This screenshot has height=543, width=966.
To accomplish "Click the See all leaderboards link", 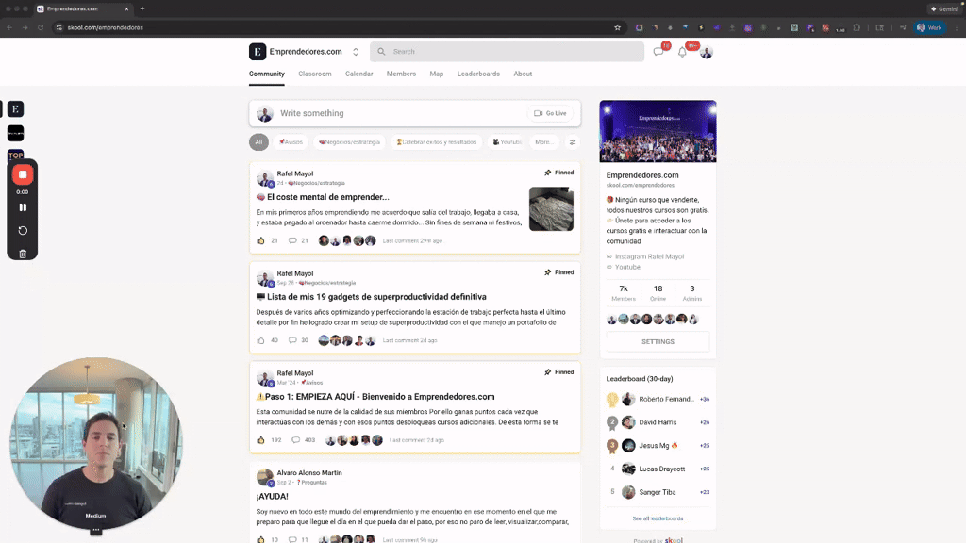I will [x=657, y=518].
